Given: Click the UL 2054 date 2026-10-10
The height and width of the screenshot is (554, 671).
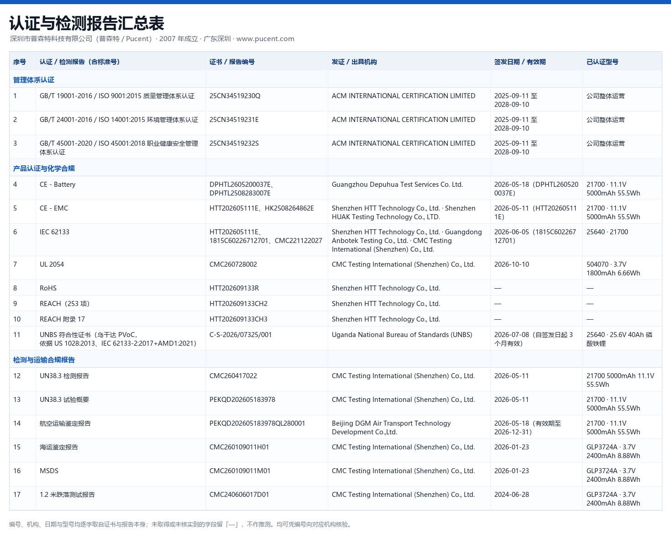Looking at the screenshot, I should [x=512, y=264].
